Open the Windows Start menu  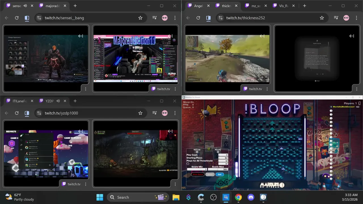(x=100, y=197)
